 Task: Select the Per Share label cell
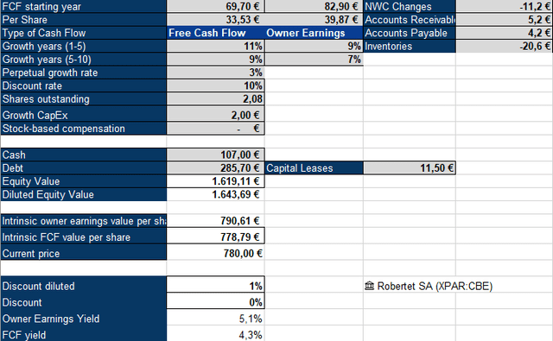[83, 19]
